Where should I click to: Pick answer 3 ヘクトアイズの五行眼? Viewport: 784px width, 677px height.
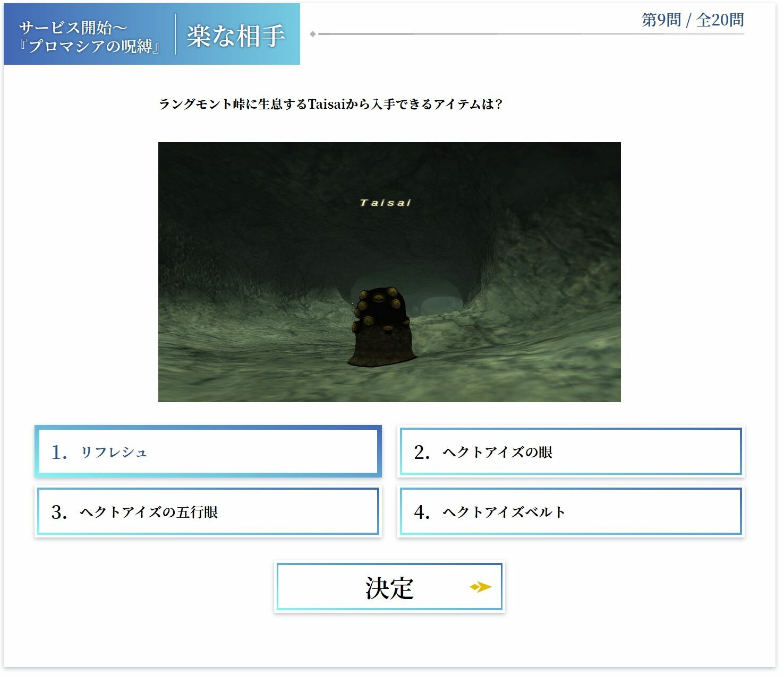[x=208, y=511]
